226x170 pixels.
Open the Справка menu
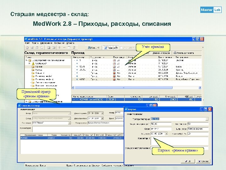click(x=70, y=43)
